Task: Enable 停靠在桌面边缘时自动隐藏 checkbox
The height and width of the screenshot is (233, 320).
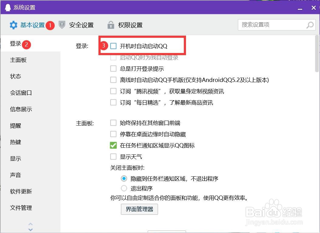Action: tap(113, 134)
